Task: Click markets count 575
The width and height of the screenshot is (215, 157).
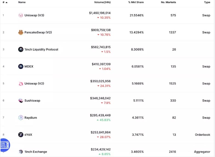Action: pos(173,15)
